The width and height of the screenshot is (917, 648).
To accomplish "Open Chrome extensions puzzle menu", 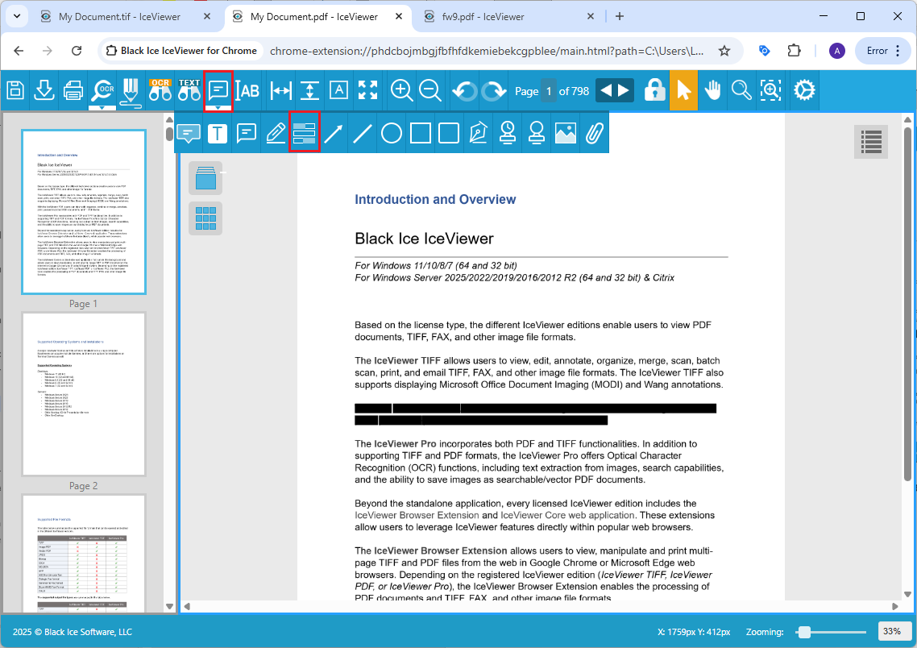I will [x=795, y=51].
